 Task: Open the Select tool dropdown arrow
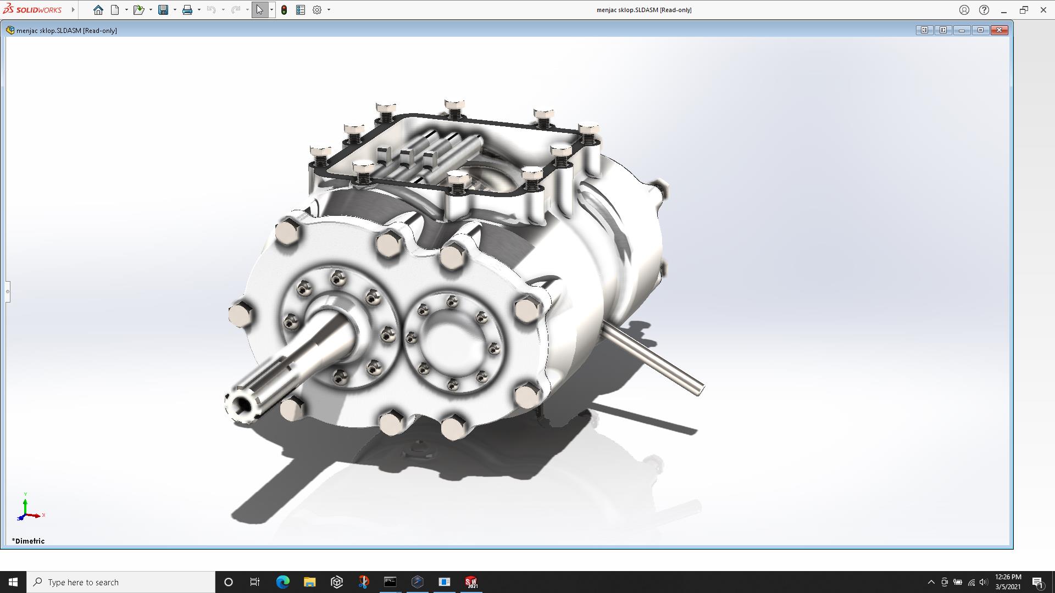271,10
